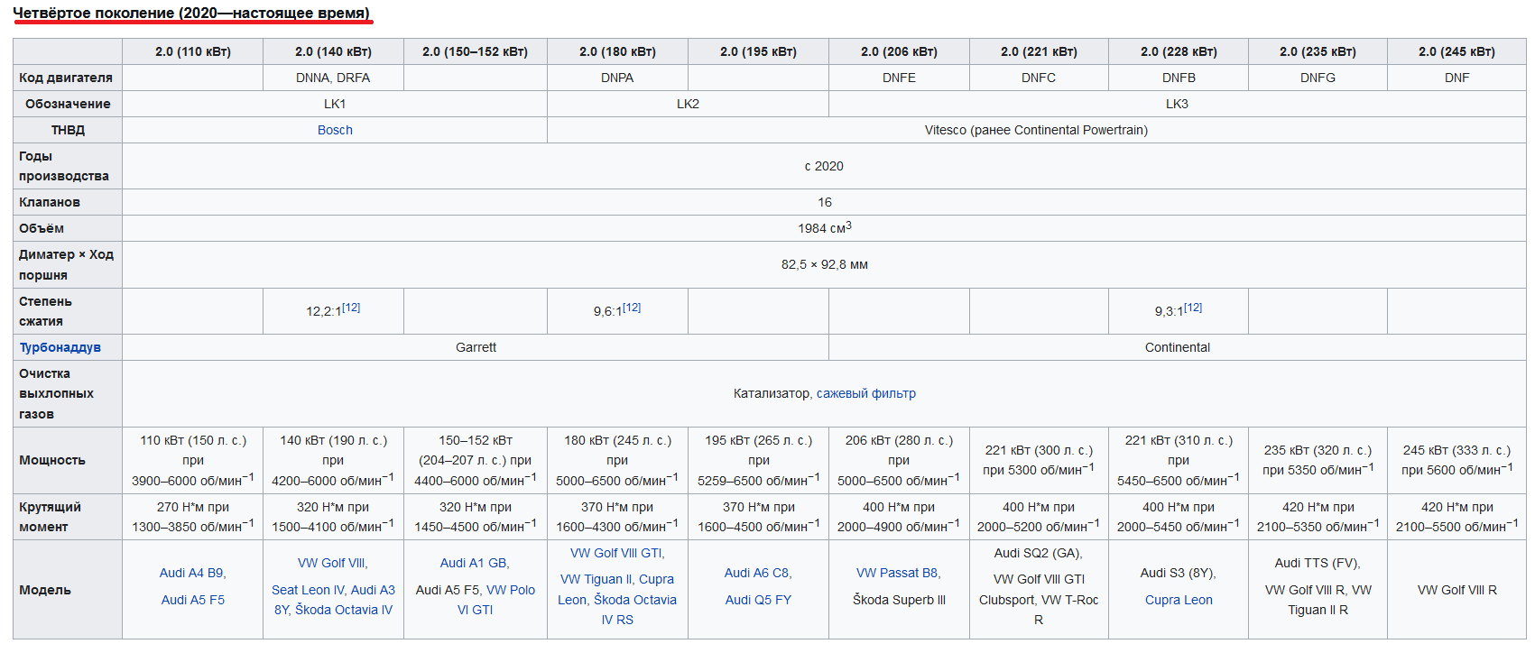1535x653 pixels.
Task: Select the Мощность row header
Action: pyautogui.click(x=68, y=460)
